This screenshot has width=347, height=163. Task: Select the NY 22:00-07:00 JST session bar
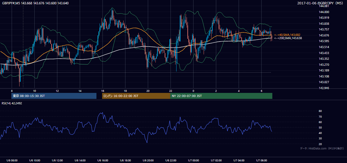(x=221, y=96)
